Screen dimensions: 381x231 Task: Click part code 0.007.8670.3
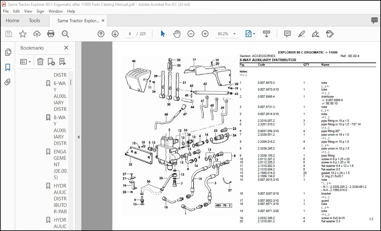(266, 83)
